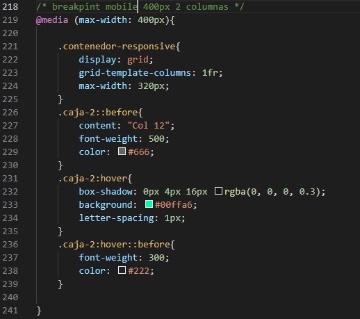
Task: Open the #666 gray color swatch
Action: pyautogui.click(x=122, y=152)
